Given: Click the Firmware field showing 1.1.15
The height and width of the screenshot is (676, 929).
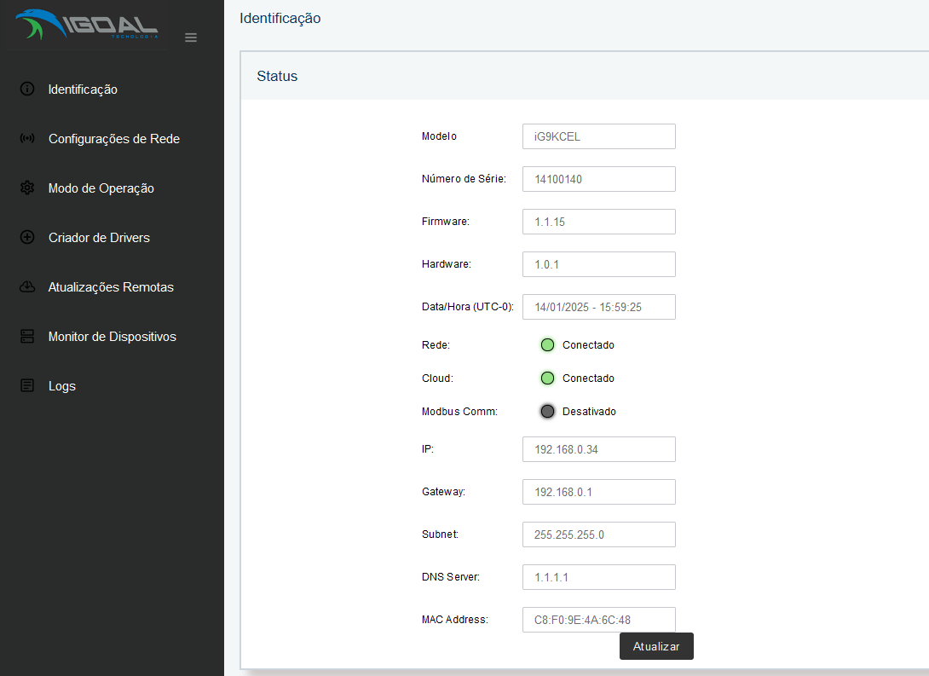Looking at the screenshot, I should (599, 222).
